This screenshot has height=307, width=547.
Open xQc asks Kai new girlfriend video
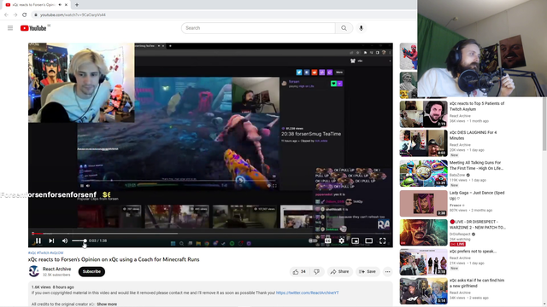click(424, 291)
